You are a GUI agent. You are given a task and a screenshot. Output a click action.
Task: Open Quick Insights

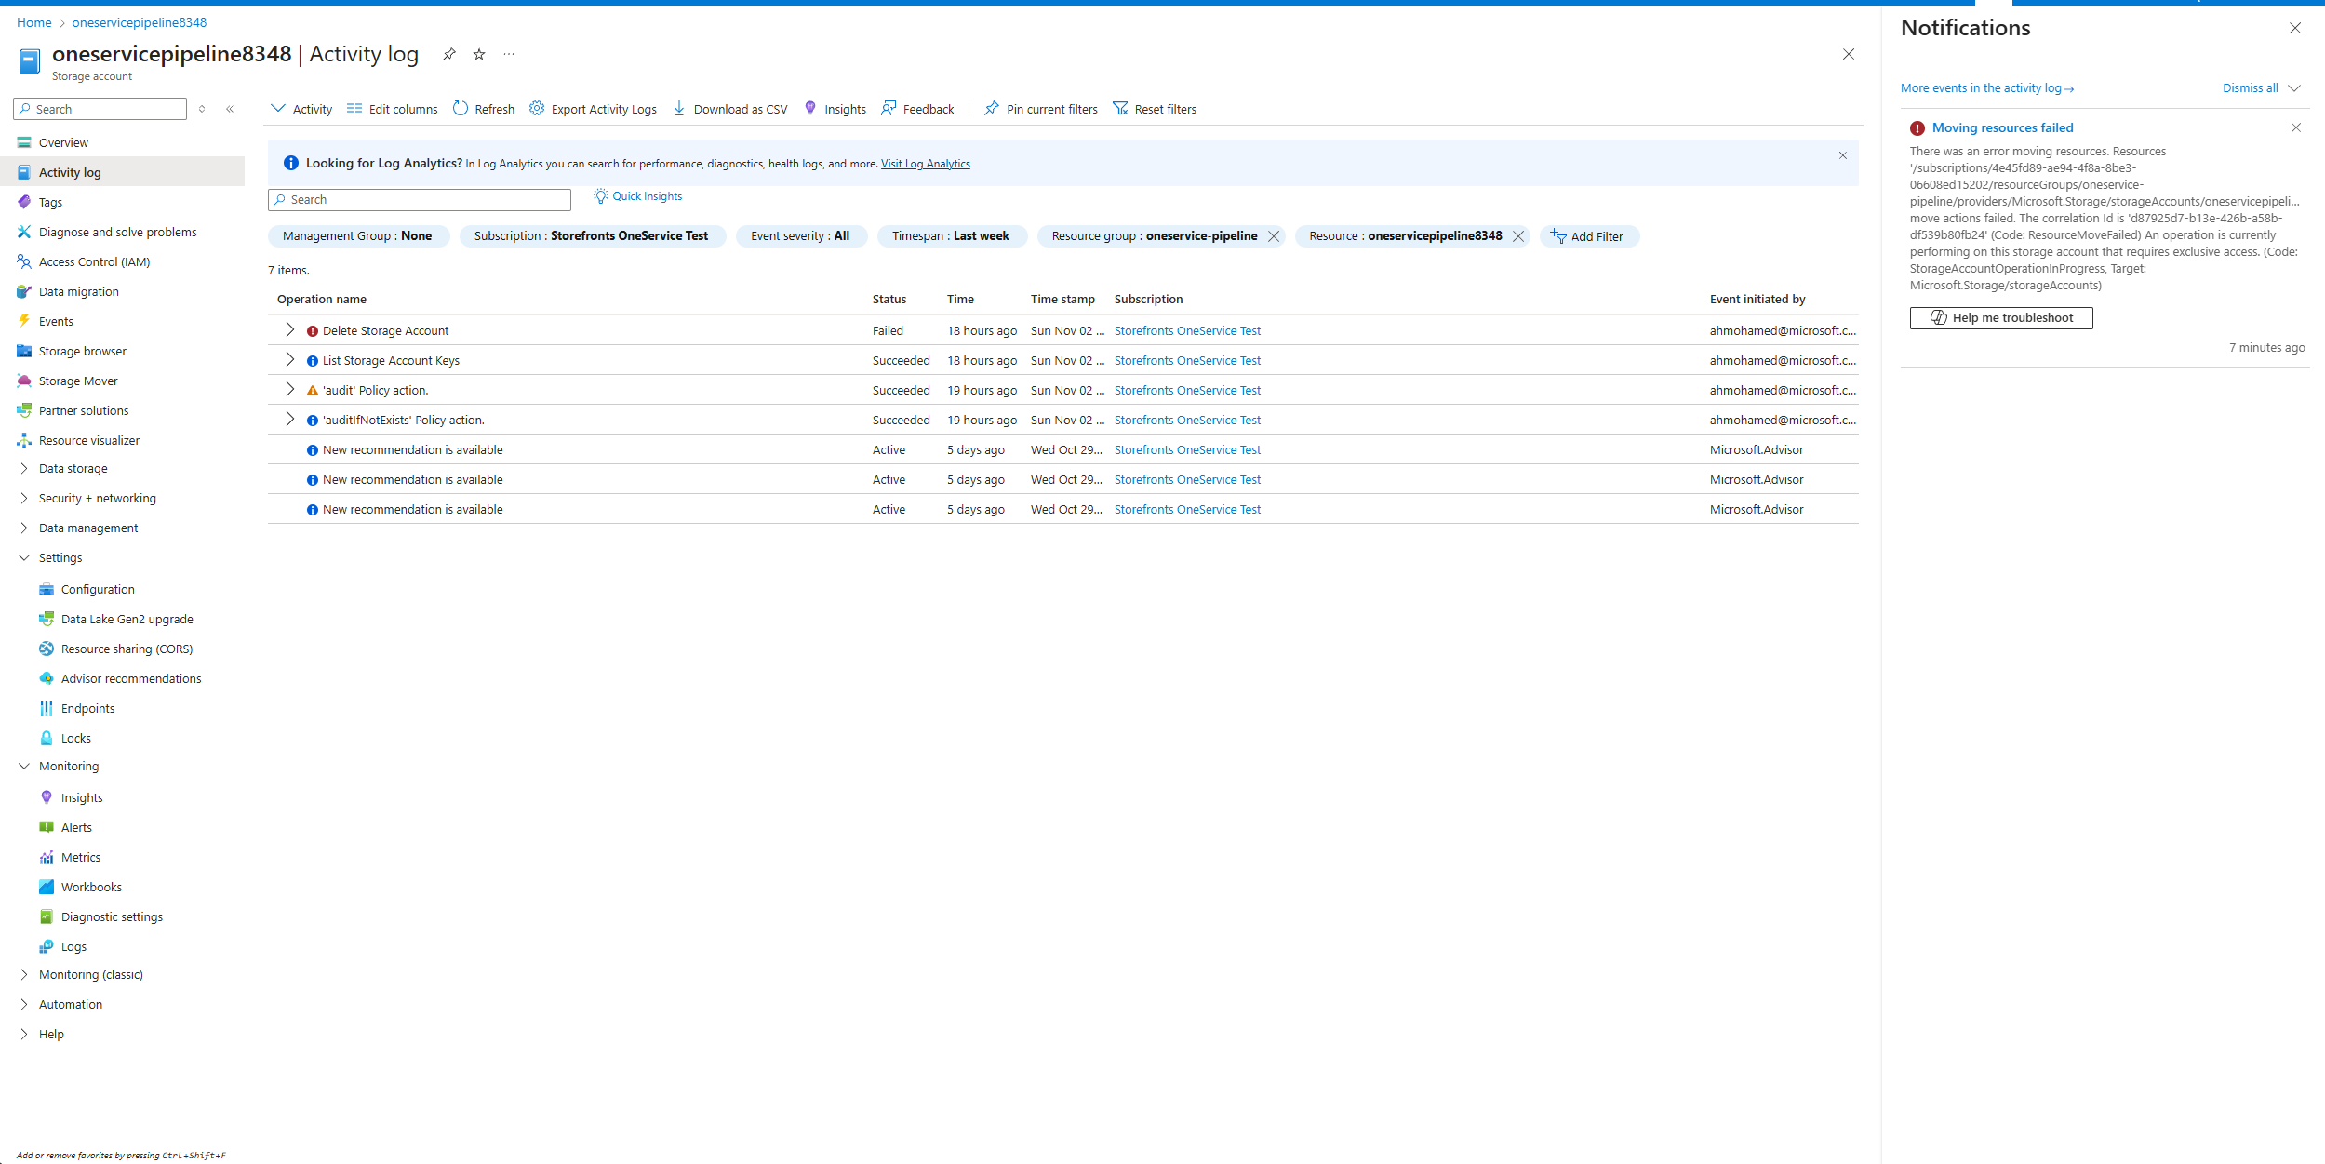pos(638,196)
